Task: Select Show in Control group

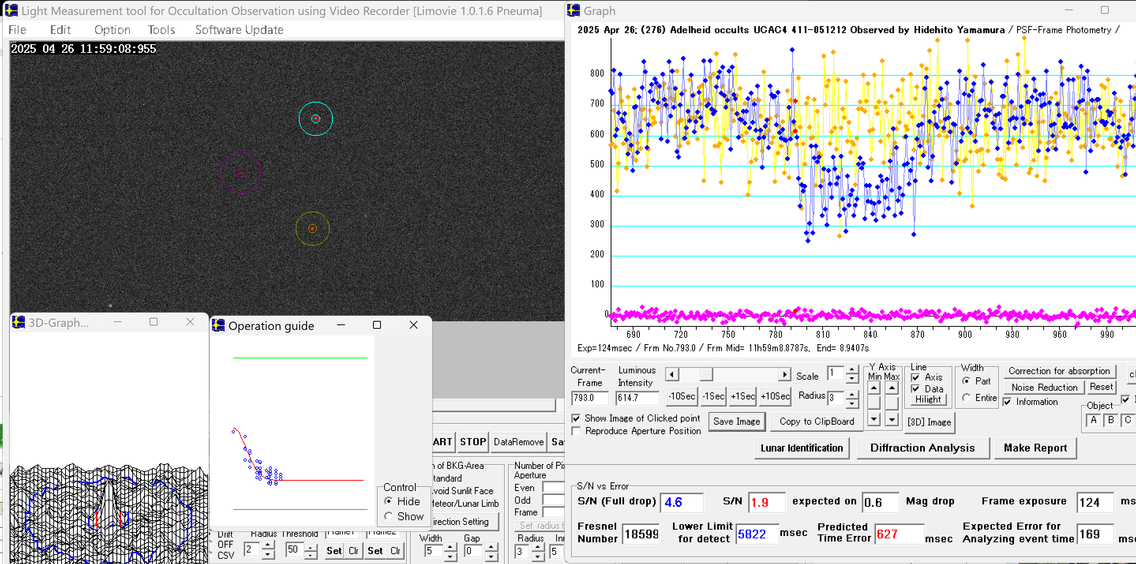Action: (x=388, y=516)
